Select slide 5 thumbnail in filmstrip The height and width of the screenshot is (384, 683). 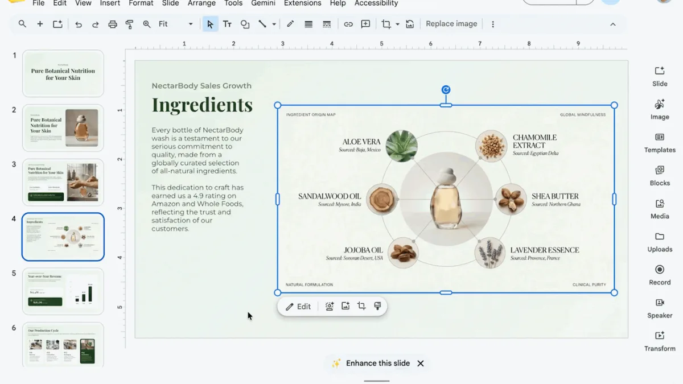point(63,291)
